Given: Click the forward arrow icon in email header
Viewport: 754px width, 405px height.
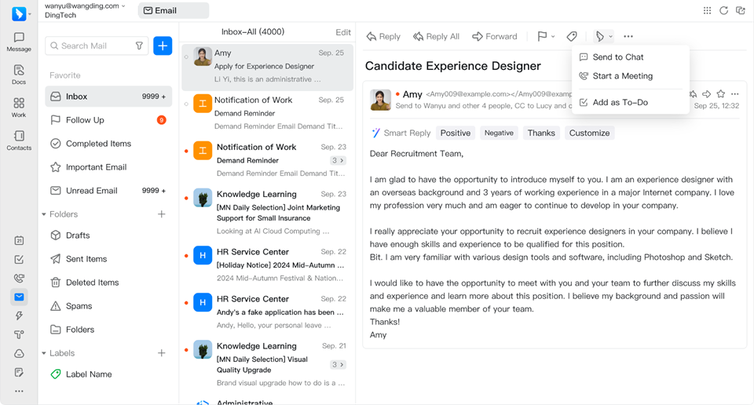Looking at the screenshot, I should click(x=706, y=94).
